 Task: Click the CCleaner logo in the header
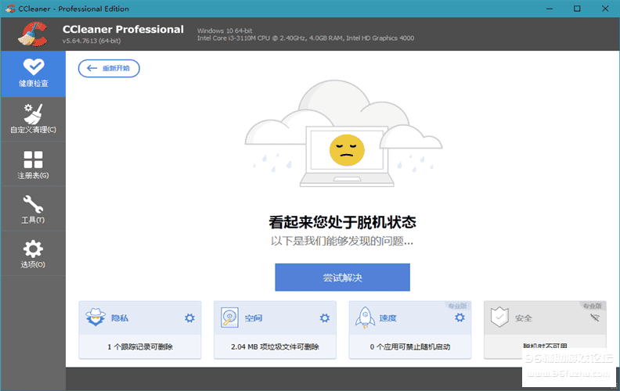click(x=33, y=34)
